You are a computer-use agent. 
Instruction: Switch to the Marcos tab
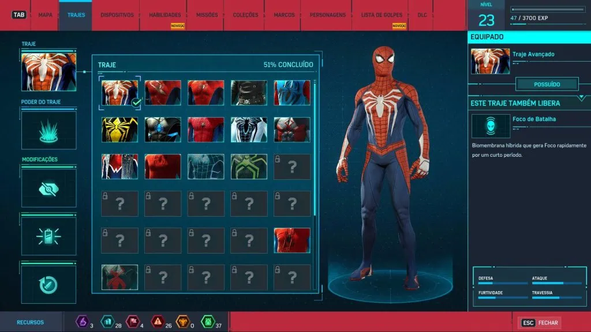coord(284,15)
